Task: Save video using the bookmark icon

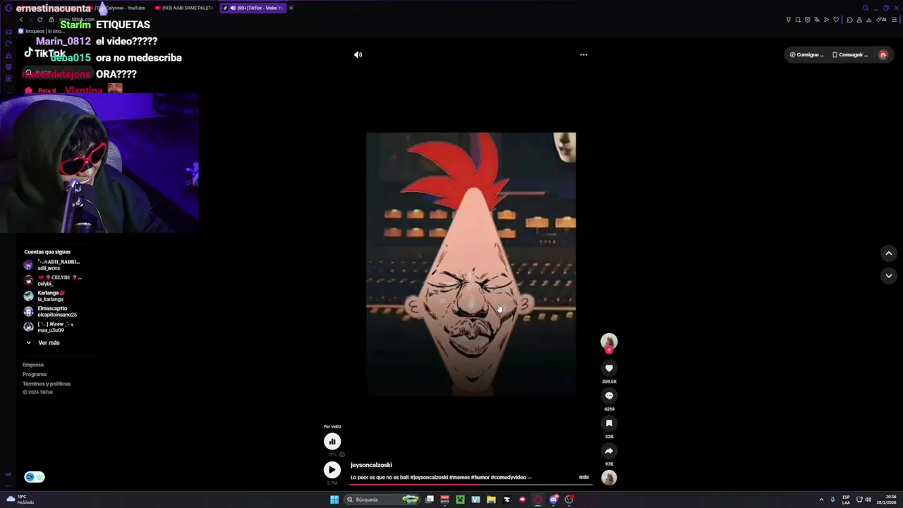Action: coord(609,423)
